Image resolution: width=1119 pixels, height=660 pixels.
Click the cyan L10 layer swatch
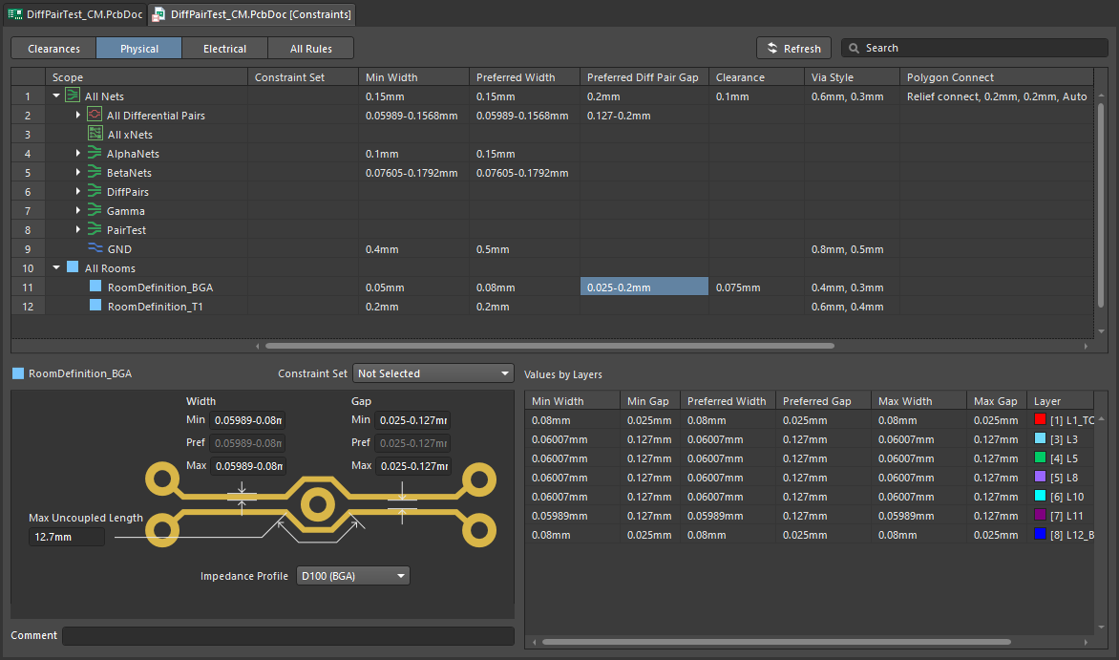coord(1040,496)
